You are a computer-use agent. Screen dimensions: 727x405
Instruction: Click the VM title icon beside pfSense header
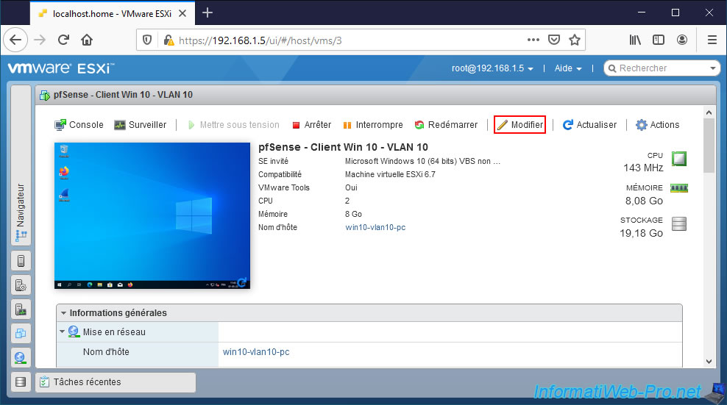(45, 95)
